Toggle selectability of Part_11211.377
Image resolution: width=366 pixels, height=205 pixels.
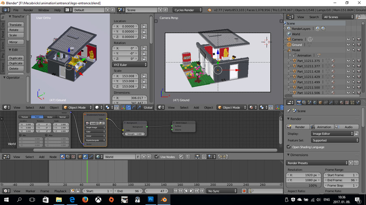pyautogui.click(x=354, y=66)
